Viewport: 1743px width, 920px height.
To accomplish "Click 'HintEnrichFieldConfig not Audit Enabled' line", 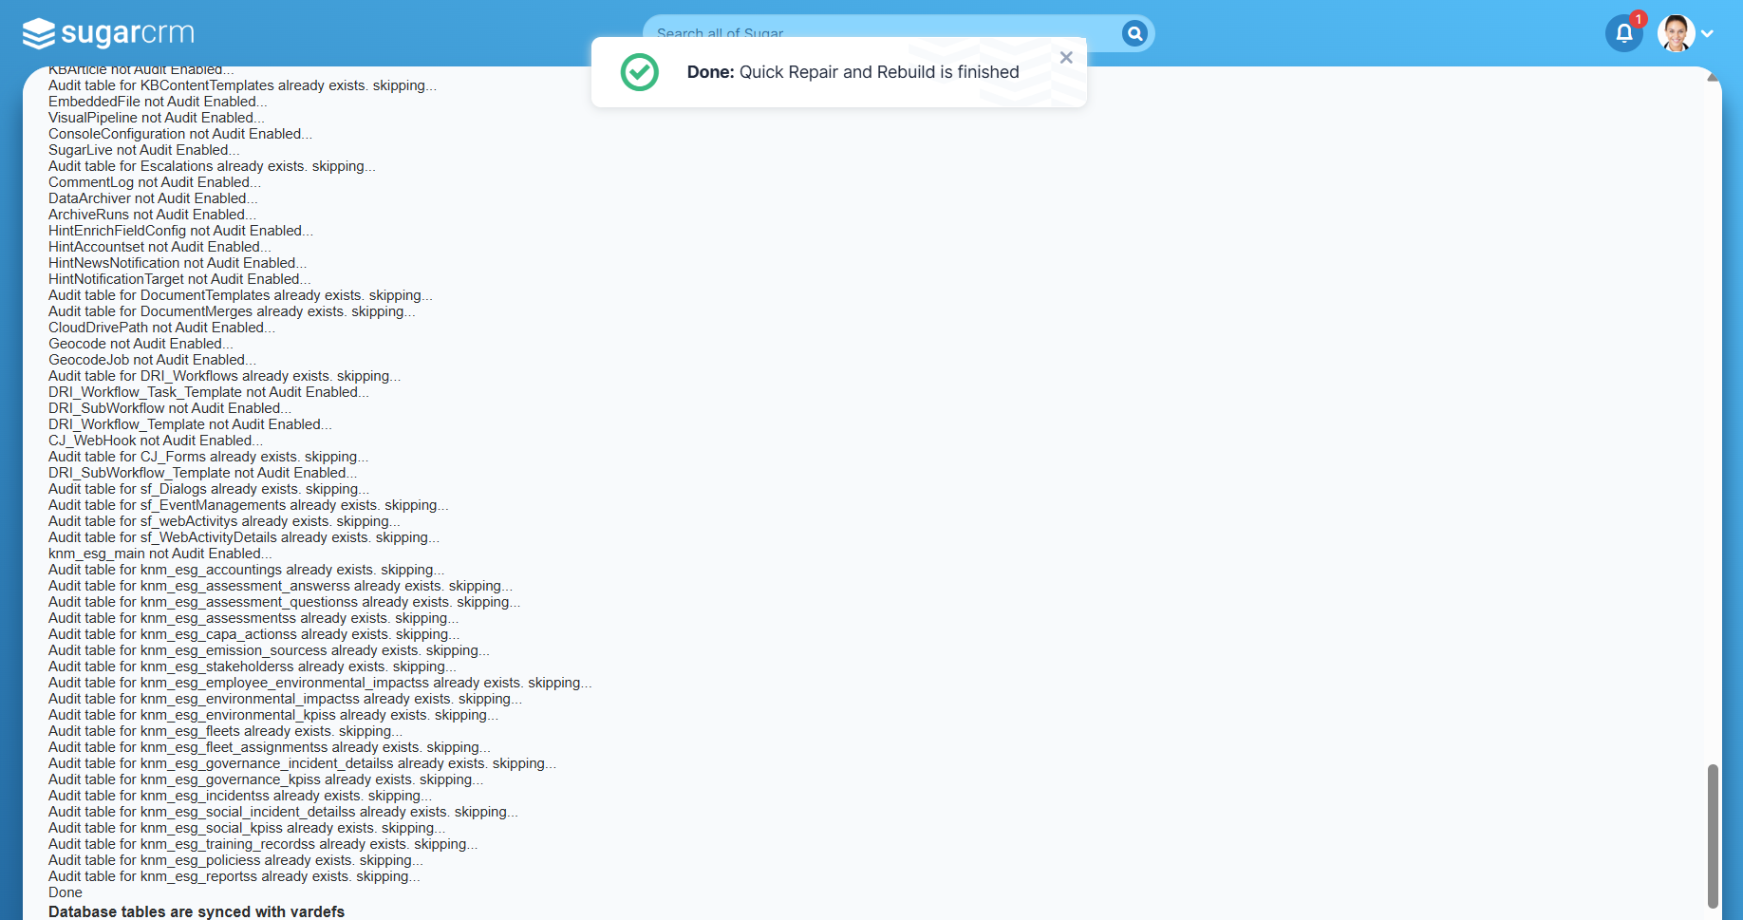I will point(180,231).
